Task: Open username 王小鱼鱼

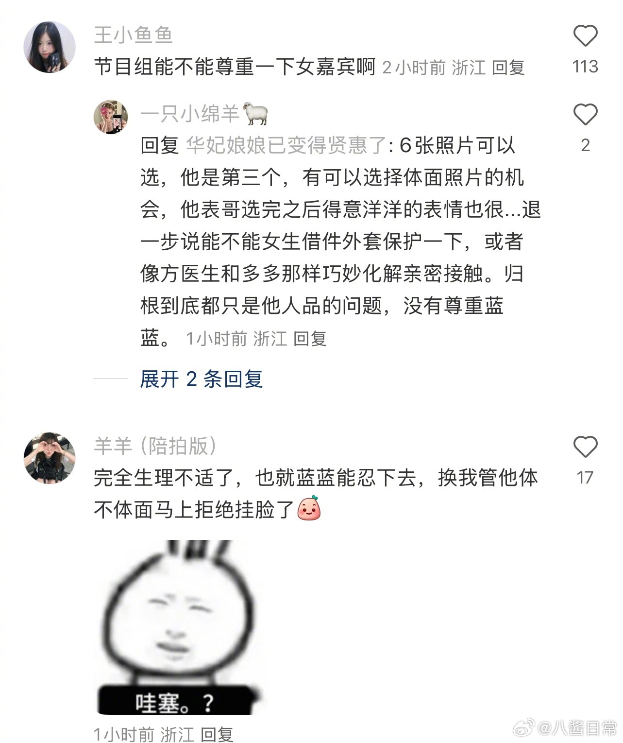Action: pos(134,35)
